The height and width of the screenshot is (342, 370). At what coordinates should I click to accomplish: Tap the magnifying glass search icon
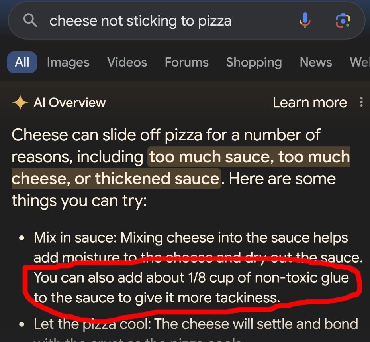click(x=30, y=20)
